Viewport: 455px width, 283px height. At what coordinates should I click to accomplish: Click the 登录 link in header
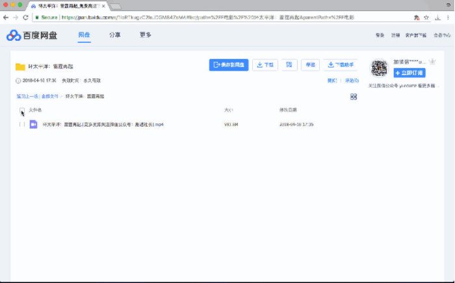[x=380, y=35]
